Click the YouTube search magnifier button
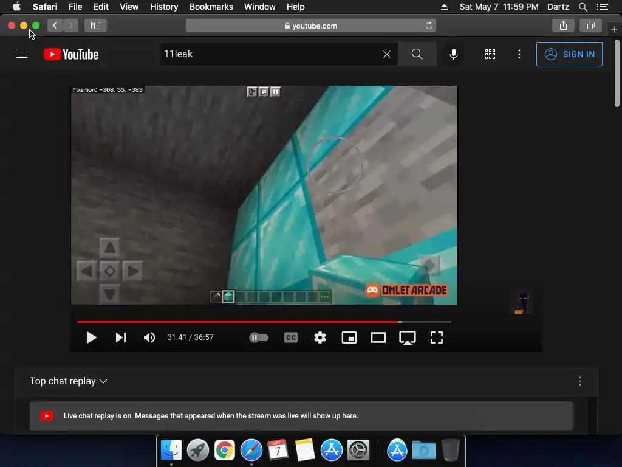This screenshot has height=467, width=622. pos(417,54)
